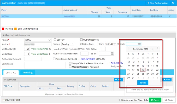Click the Out of Pocket met field

(x=84, y=54)
